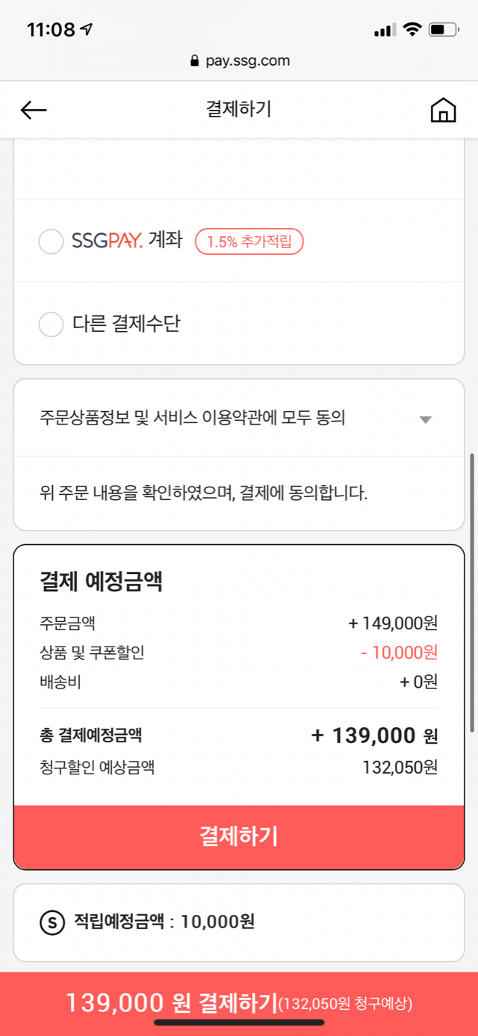Go to home via house icon

tap(443, 110)
